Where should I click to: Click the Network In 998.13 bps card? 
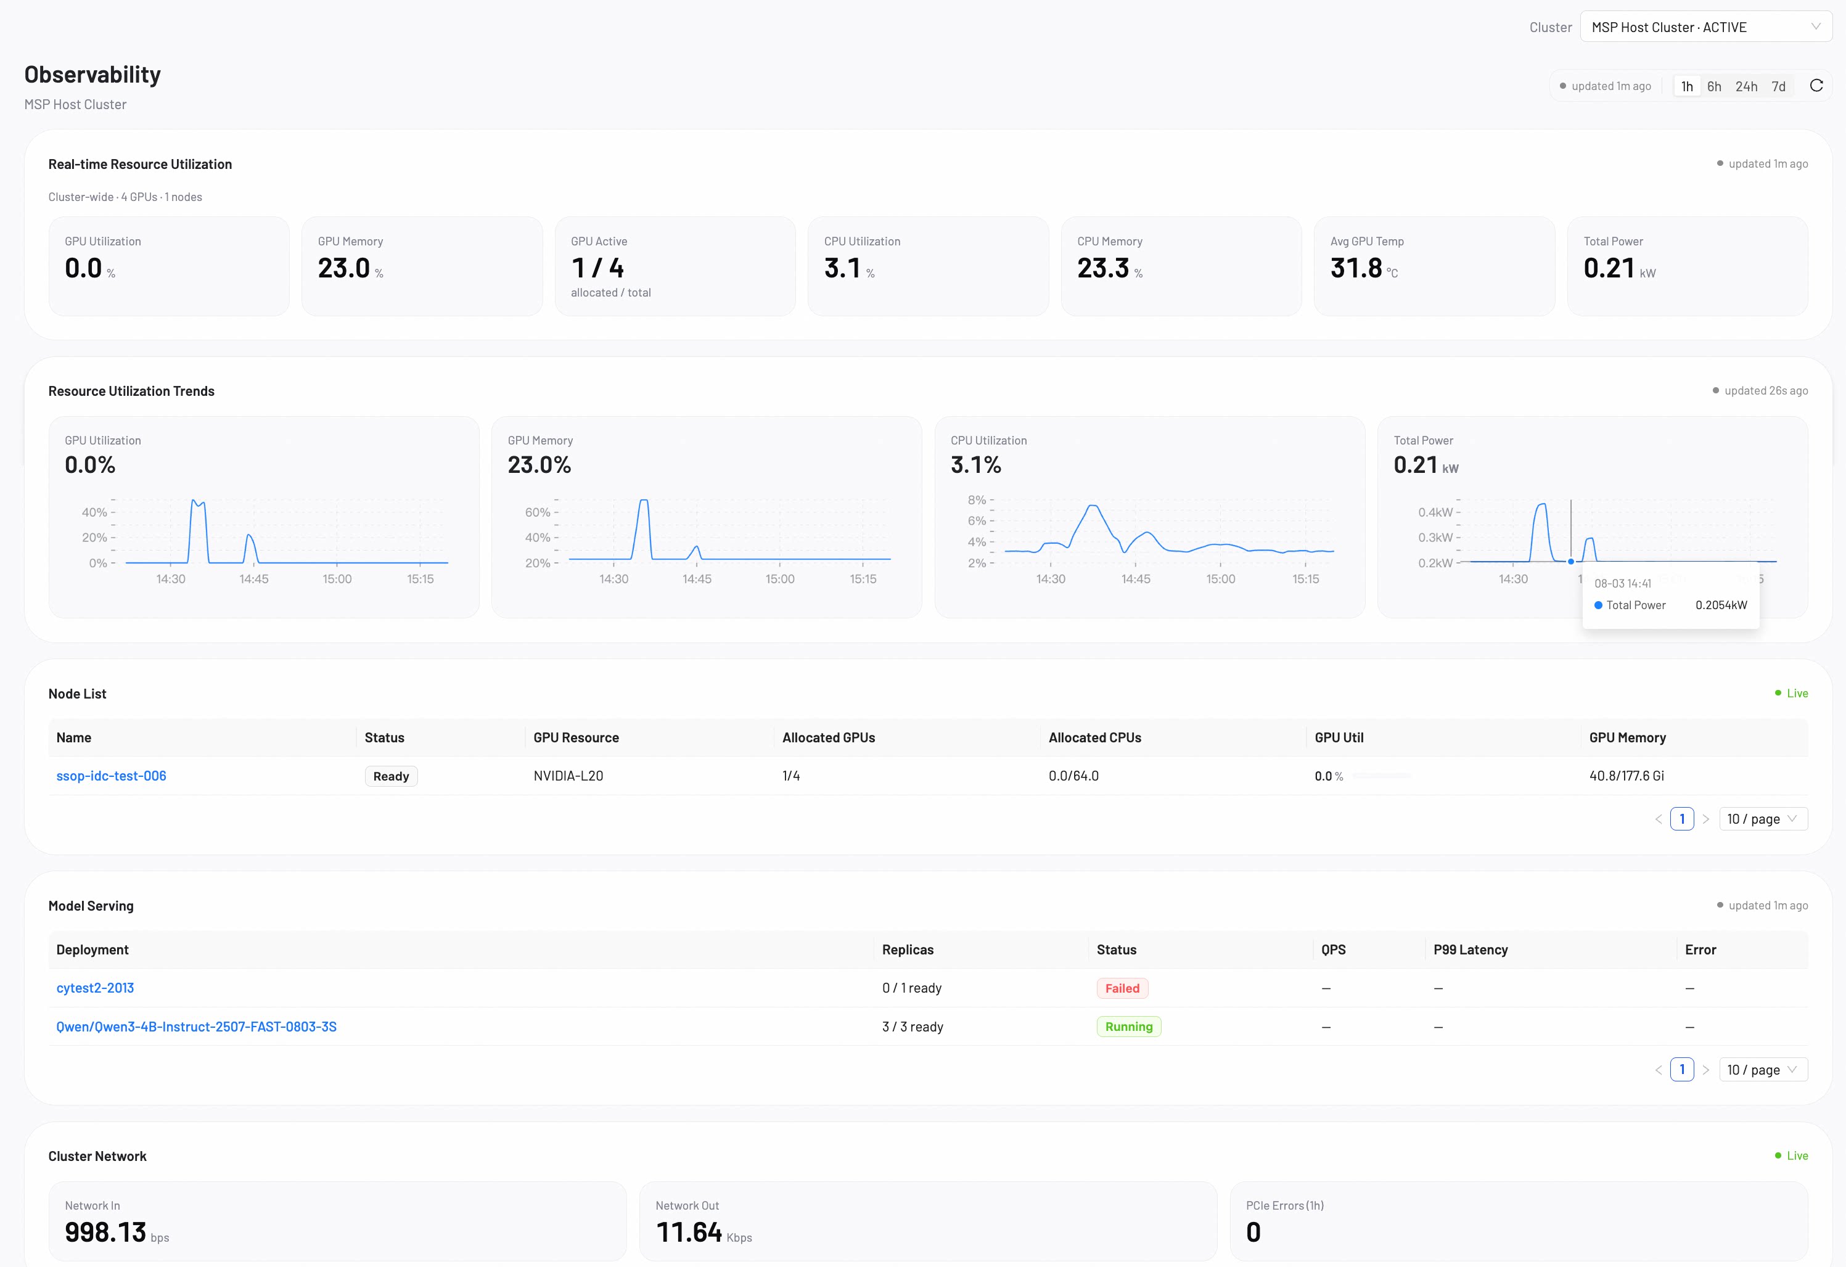pos(338,1221)
